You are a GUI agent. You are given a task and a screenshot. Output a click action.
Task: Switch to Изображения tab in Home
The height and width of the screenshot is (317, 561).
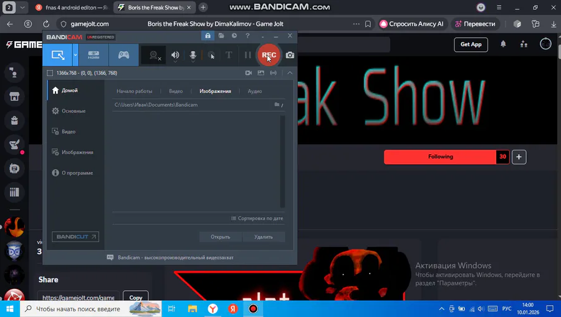pyautogui.click(x=215, y=91)
